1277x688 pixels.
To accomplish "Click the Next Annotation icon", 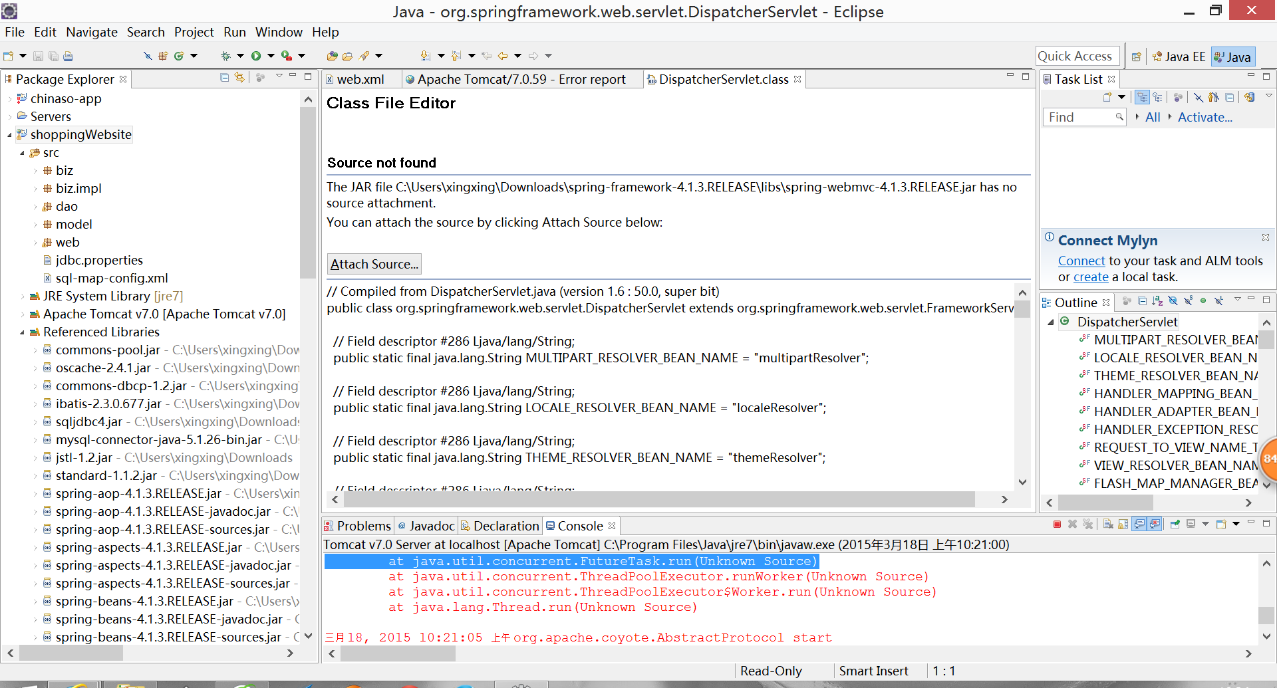I will pos(425,56).
